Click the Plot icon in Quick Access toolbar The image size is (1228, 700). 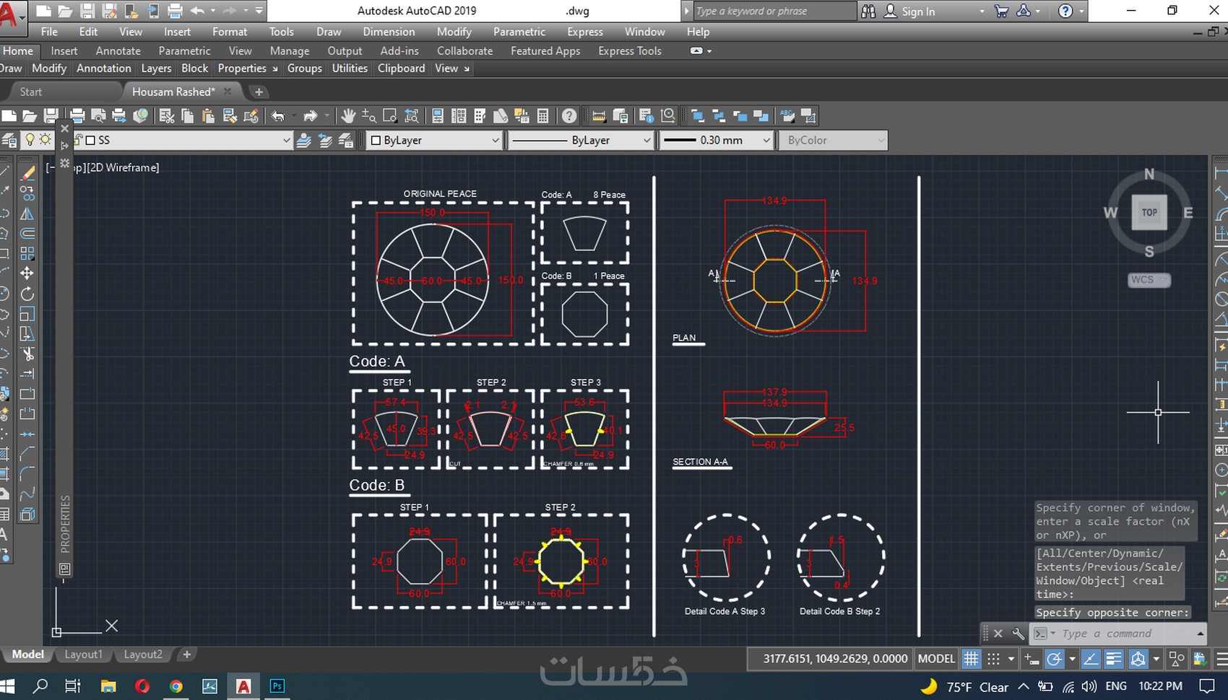tap(175, 11)
